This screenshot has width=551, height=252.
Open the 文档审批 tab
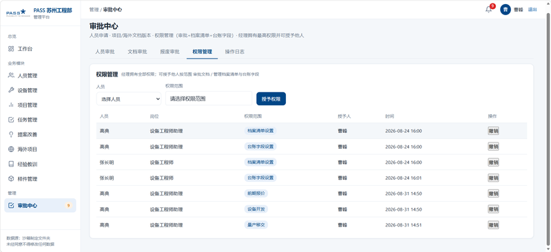click(x=137, y=52)
